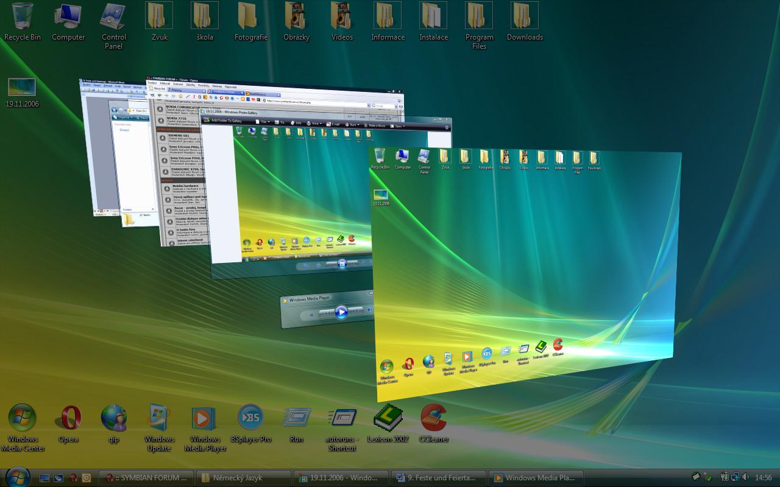Switch to 9. Feste und Feierta... taskbar button
780x487 pixels.
click(439, 478)
